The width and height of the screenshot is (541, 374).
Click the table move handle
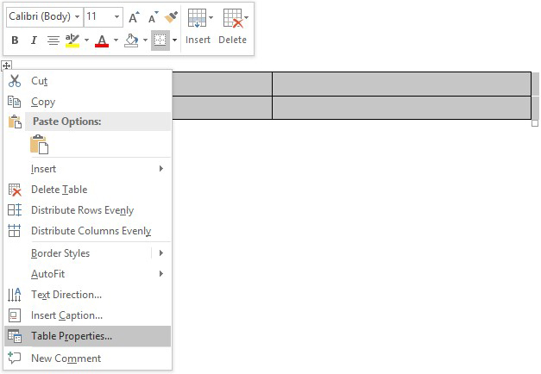point(6,65)
